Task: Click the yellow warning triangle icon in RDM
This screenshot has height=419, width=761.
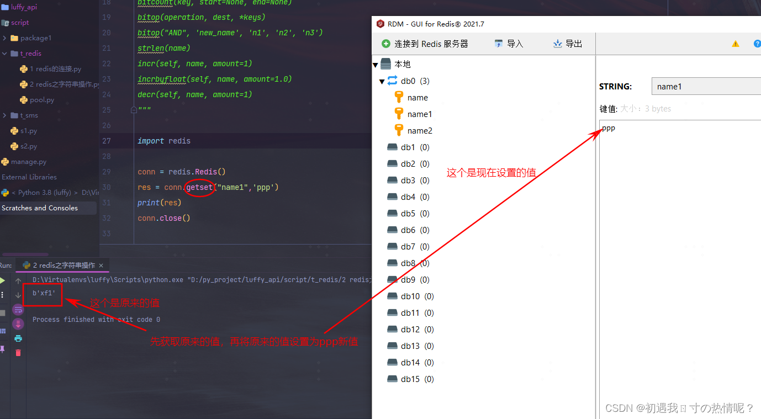Action: point(736,44)
